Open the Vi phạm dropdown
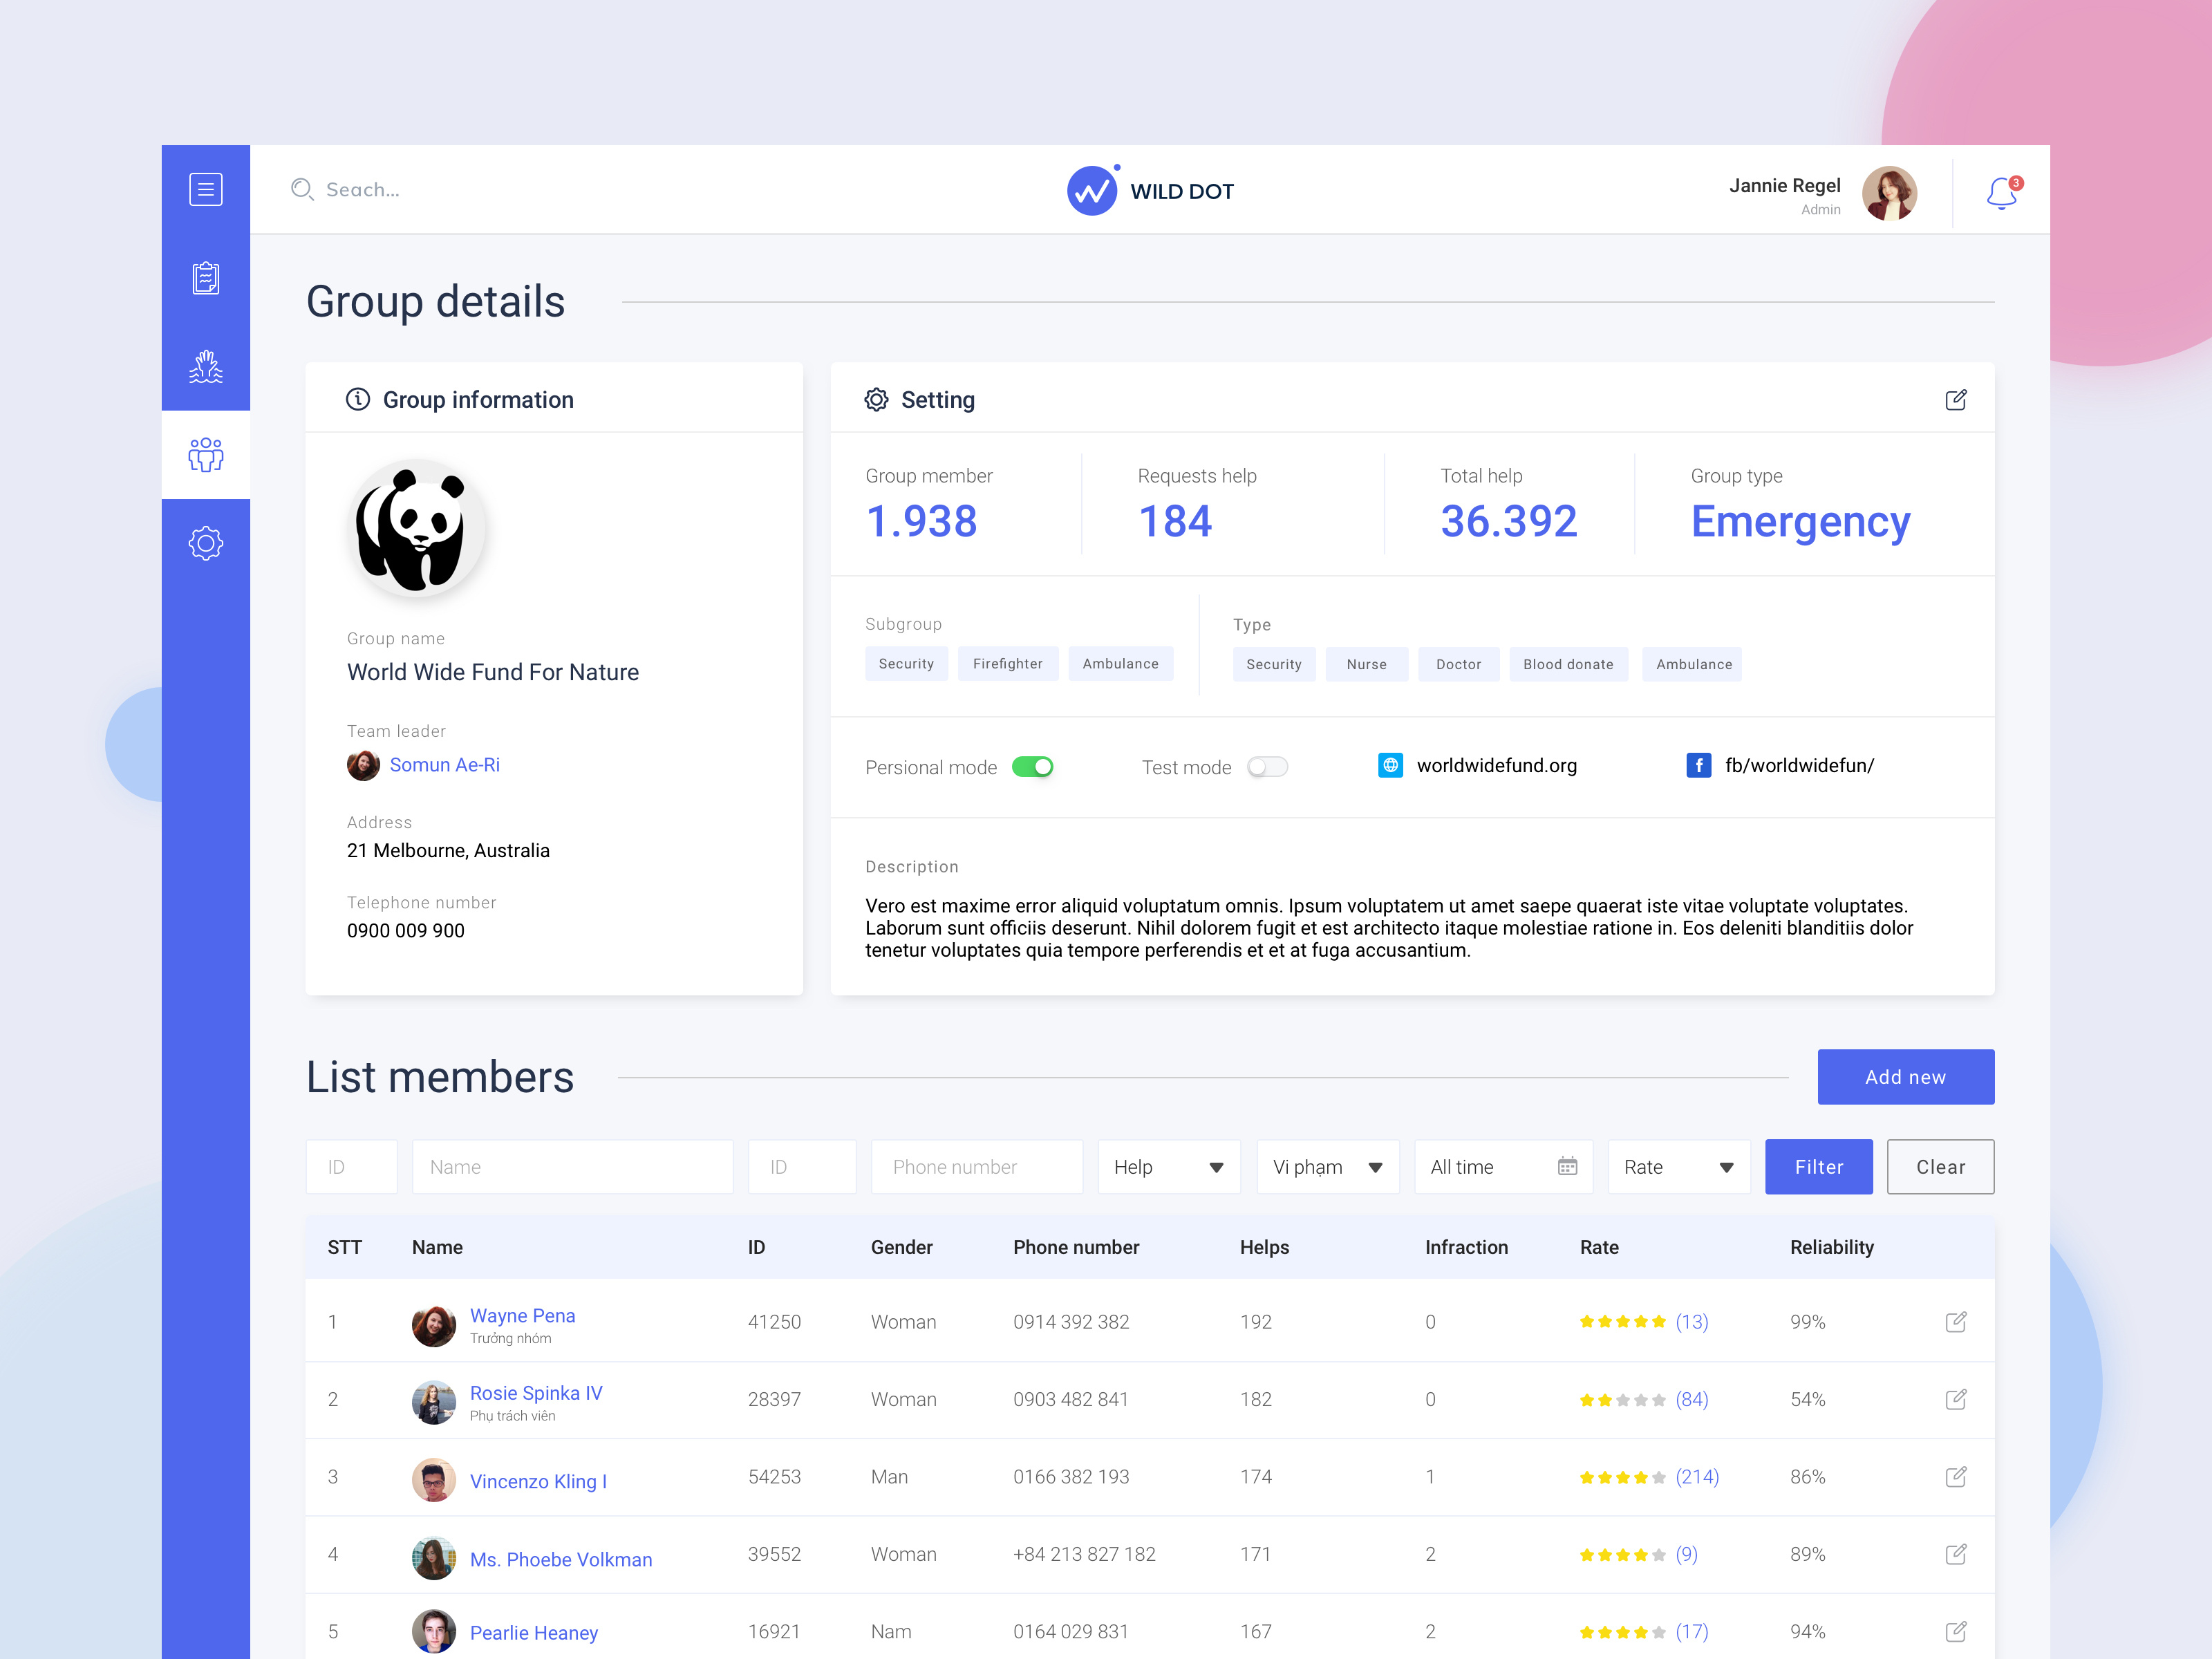Image resolution: width=2212 pixels, height=1659 pixels. [x=1327, y=1166]
